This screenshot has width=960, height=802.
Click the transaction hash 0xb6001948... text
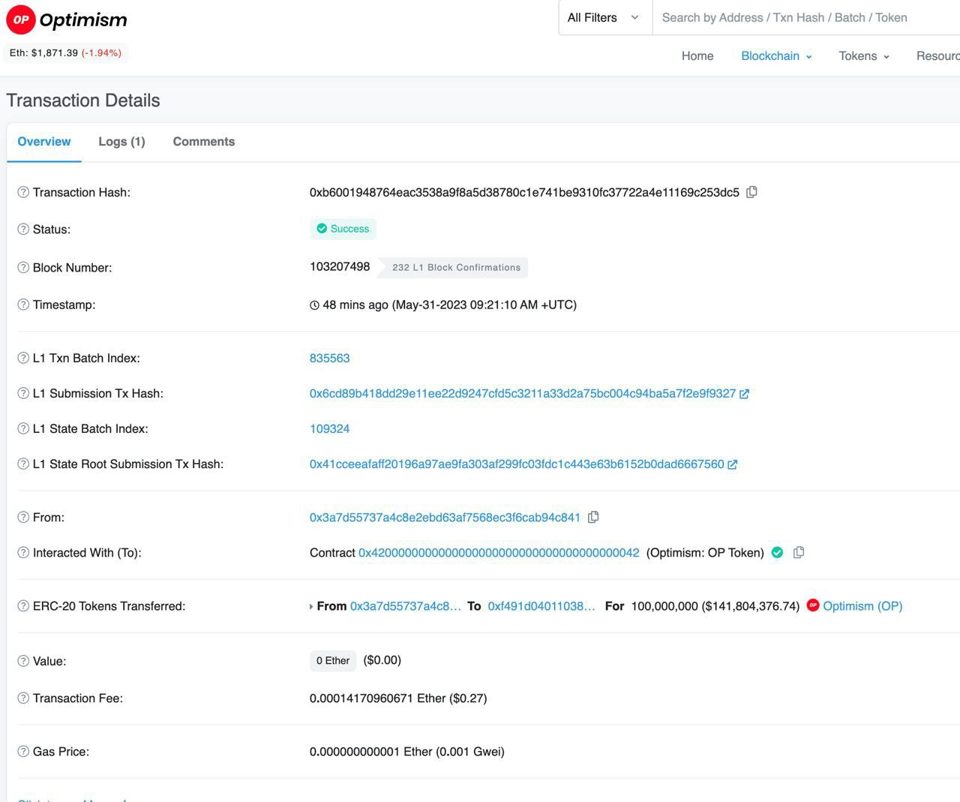pos(524,192)
